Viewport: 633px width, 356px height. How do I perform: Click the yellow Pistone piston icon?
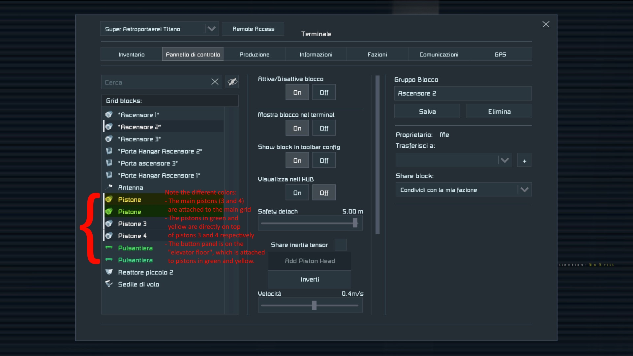(109, 199)
